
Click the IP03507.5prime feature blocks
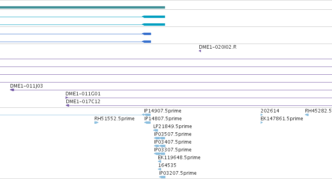[160, 138]
